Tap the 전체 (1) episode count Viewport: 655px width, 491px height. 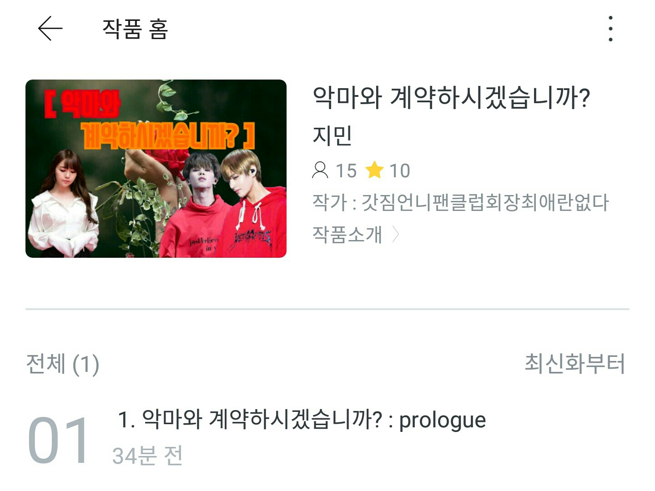[x=63, y=364]
